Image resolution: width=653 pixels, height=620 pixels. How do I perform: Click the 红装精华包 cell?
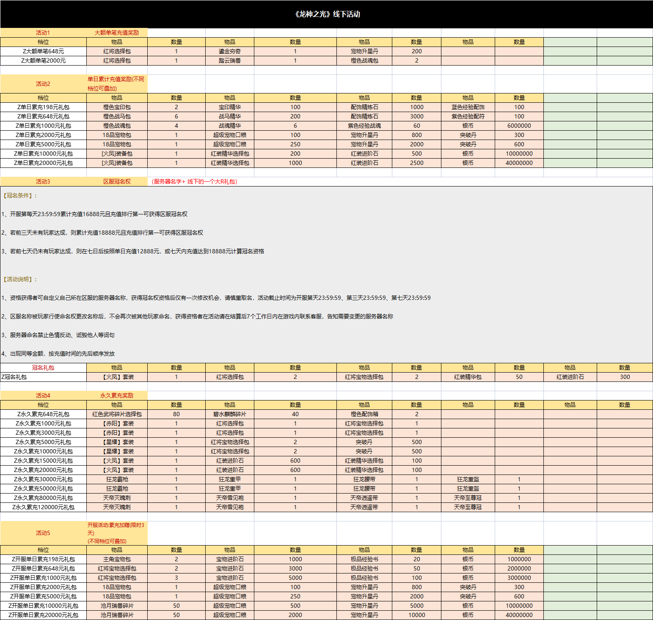pyautogui.click(x=468, y=377)
